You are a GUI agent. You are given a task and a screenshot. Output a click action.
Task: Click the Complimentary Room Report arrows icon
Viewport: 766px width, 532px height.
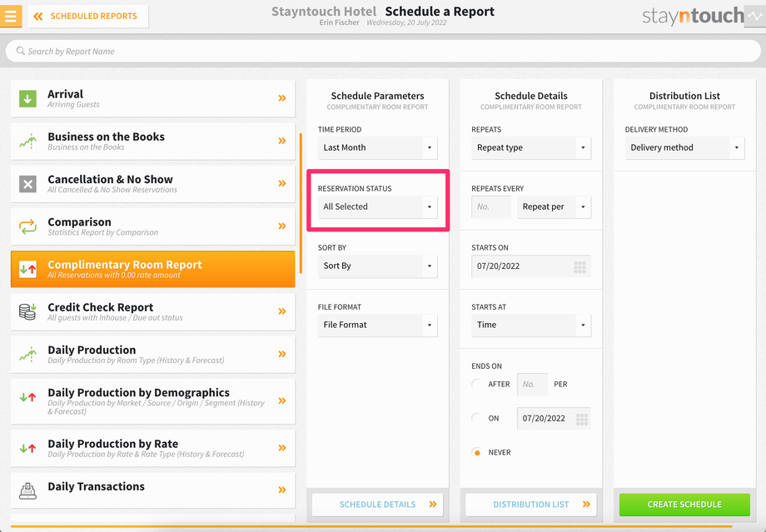(27, 269)
